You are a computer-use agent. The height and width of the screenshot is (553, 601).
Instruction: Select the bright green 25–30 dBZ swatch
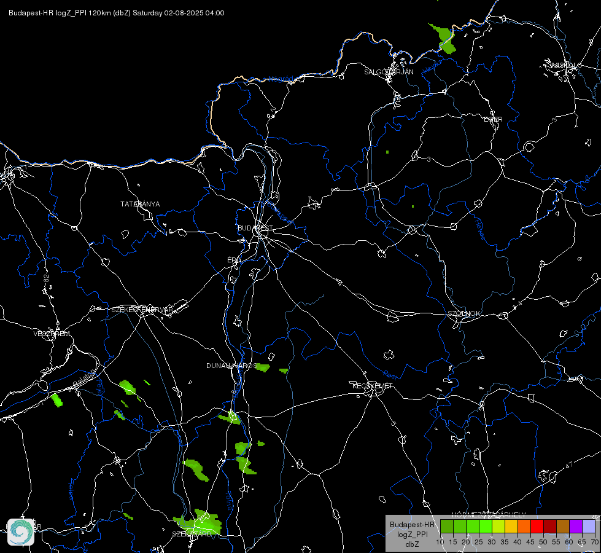486,526
